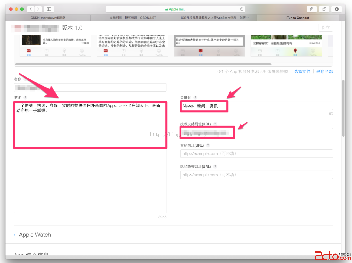Open the Share menu icon
This screenshot has height=263, width=352.
pos(312,9)
